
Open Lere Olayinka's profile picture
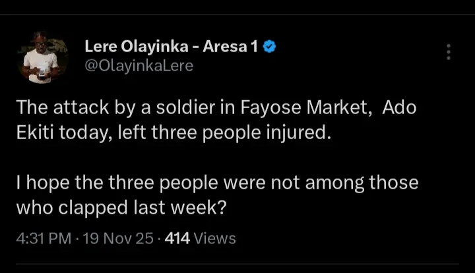coord(42,57)
